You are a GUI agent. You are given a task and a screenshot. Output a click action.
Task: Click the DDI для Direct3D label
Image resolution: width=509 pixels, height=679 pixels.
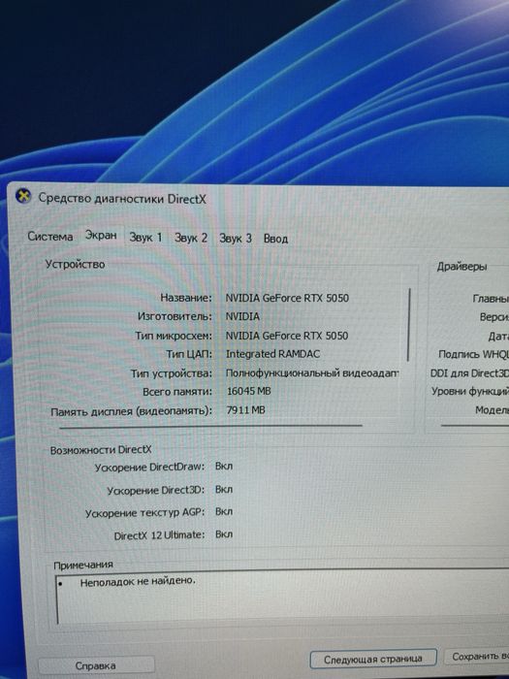click(469, 372)
